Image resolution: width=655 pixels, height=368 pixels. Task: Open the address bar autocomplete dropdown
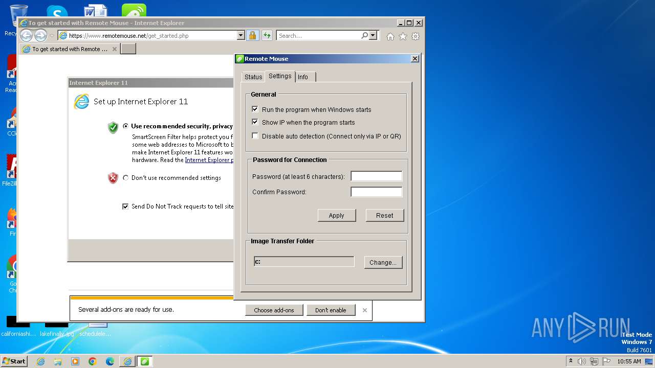click(241, 35)
